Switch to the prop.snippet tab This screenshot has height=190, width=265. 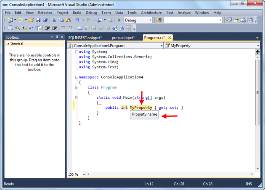click(x=123, y=37)
